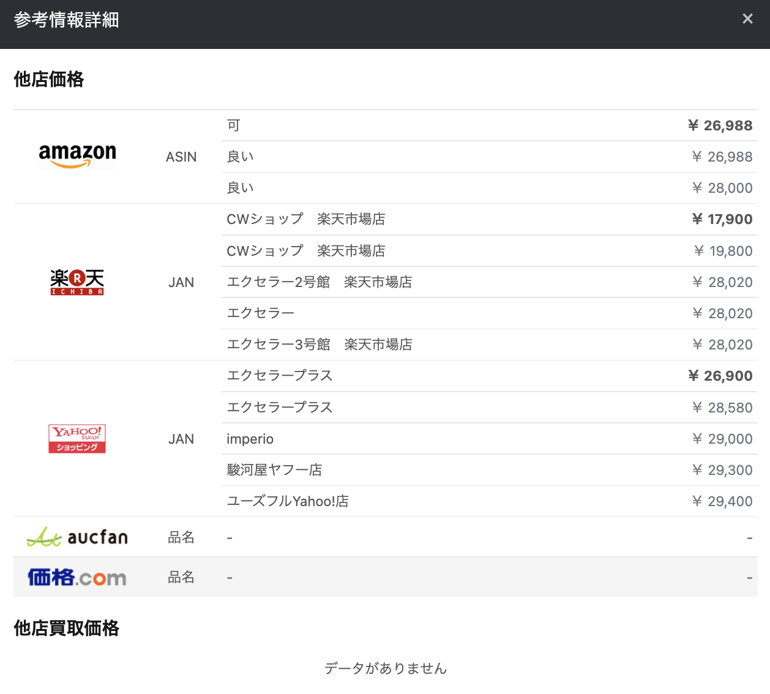Click the 参考情報詳細 dialog title

click(67, 20)
